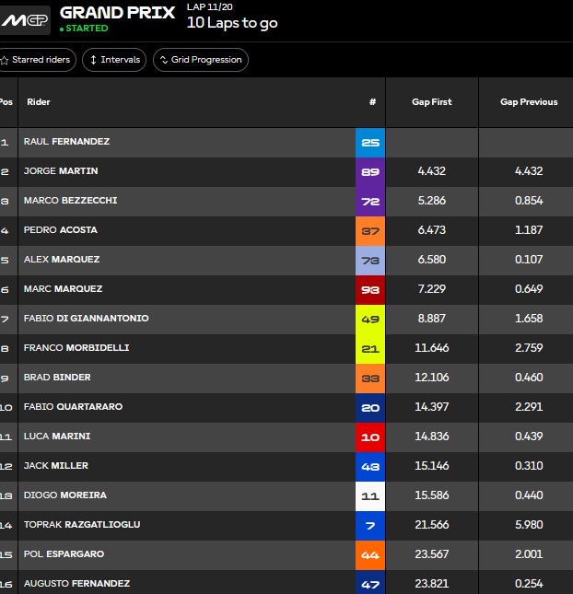Click the GRAND PRIX heading

click(117, 13)
